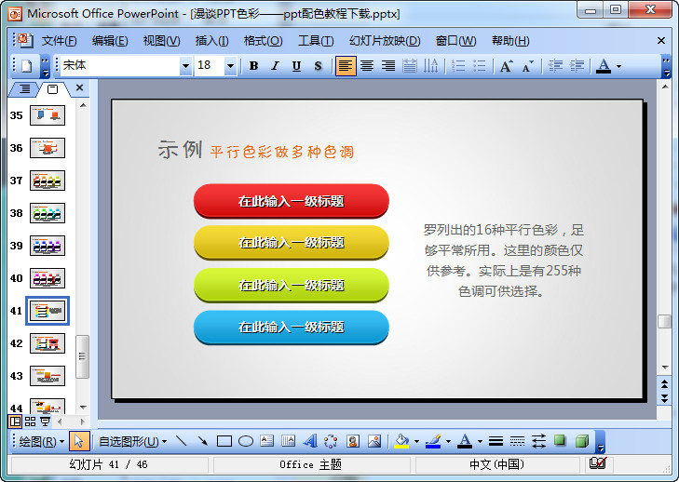Open 工具(T) menu
The height and width of the screenshot is (482, 679).
pyautogui.click(x=316, y=41)
